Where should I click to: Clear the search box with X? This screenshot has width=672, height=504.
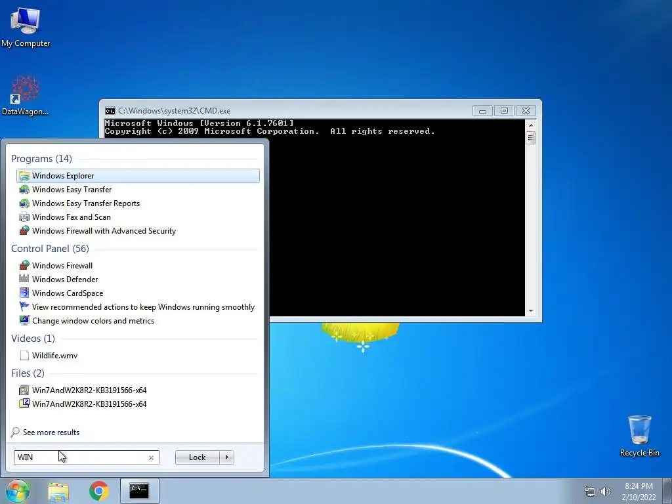tap(152, 457)
